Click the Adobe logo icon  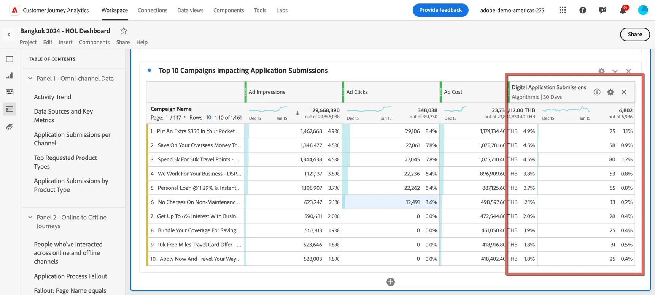click(14, 10)
